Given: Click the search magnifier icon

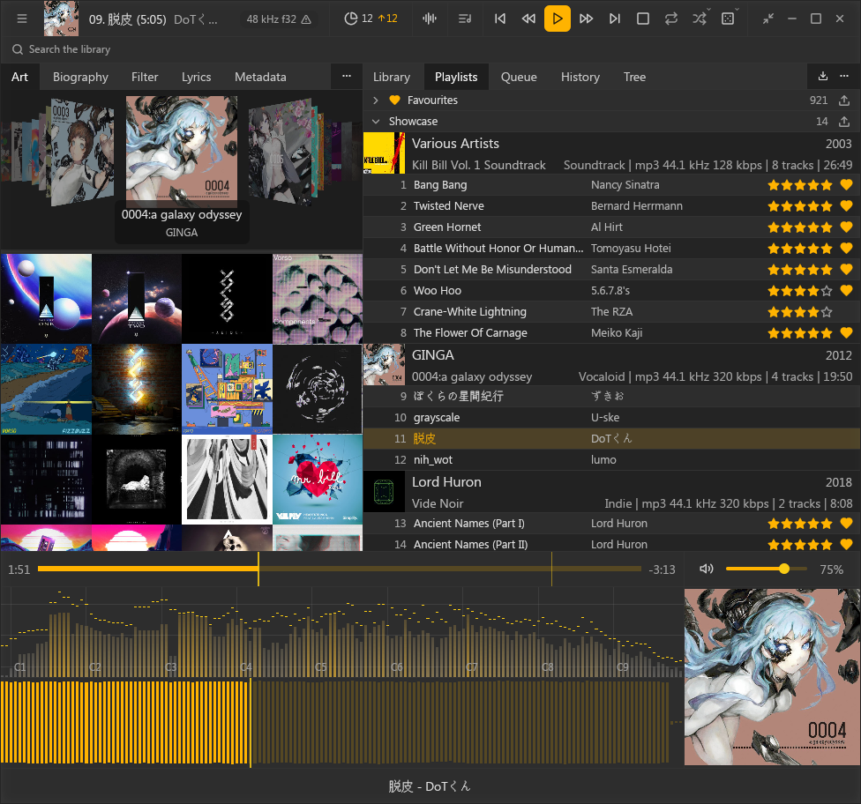Looking at the screenshot, I should point(18,49).
